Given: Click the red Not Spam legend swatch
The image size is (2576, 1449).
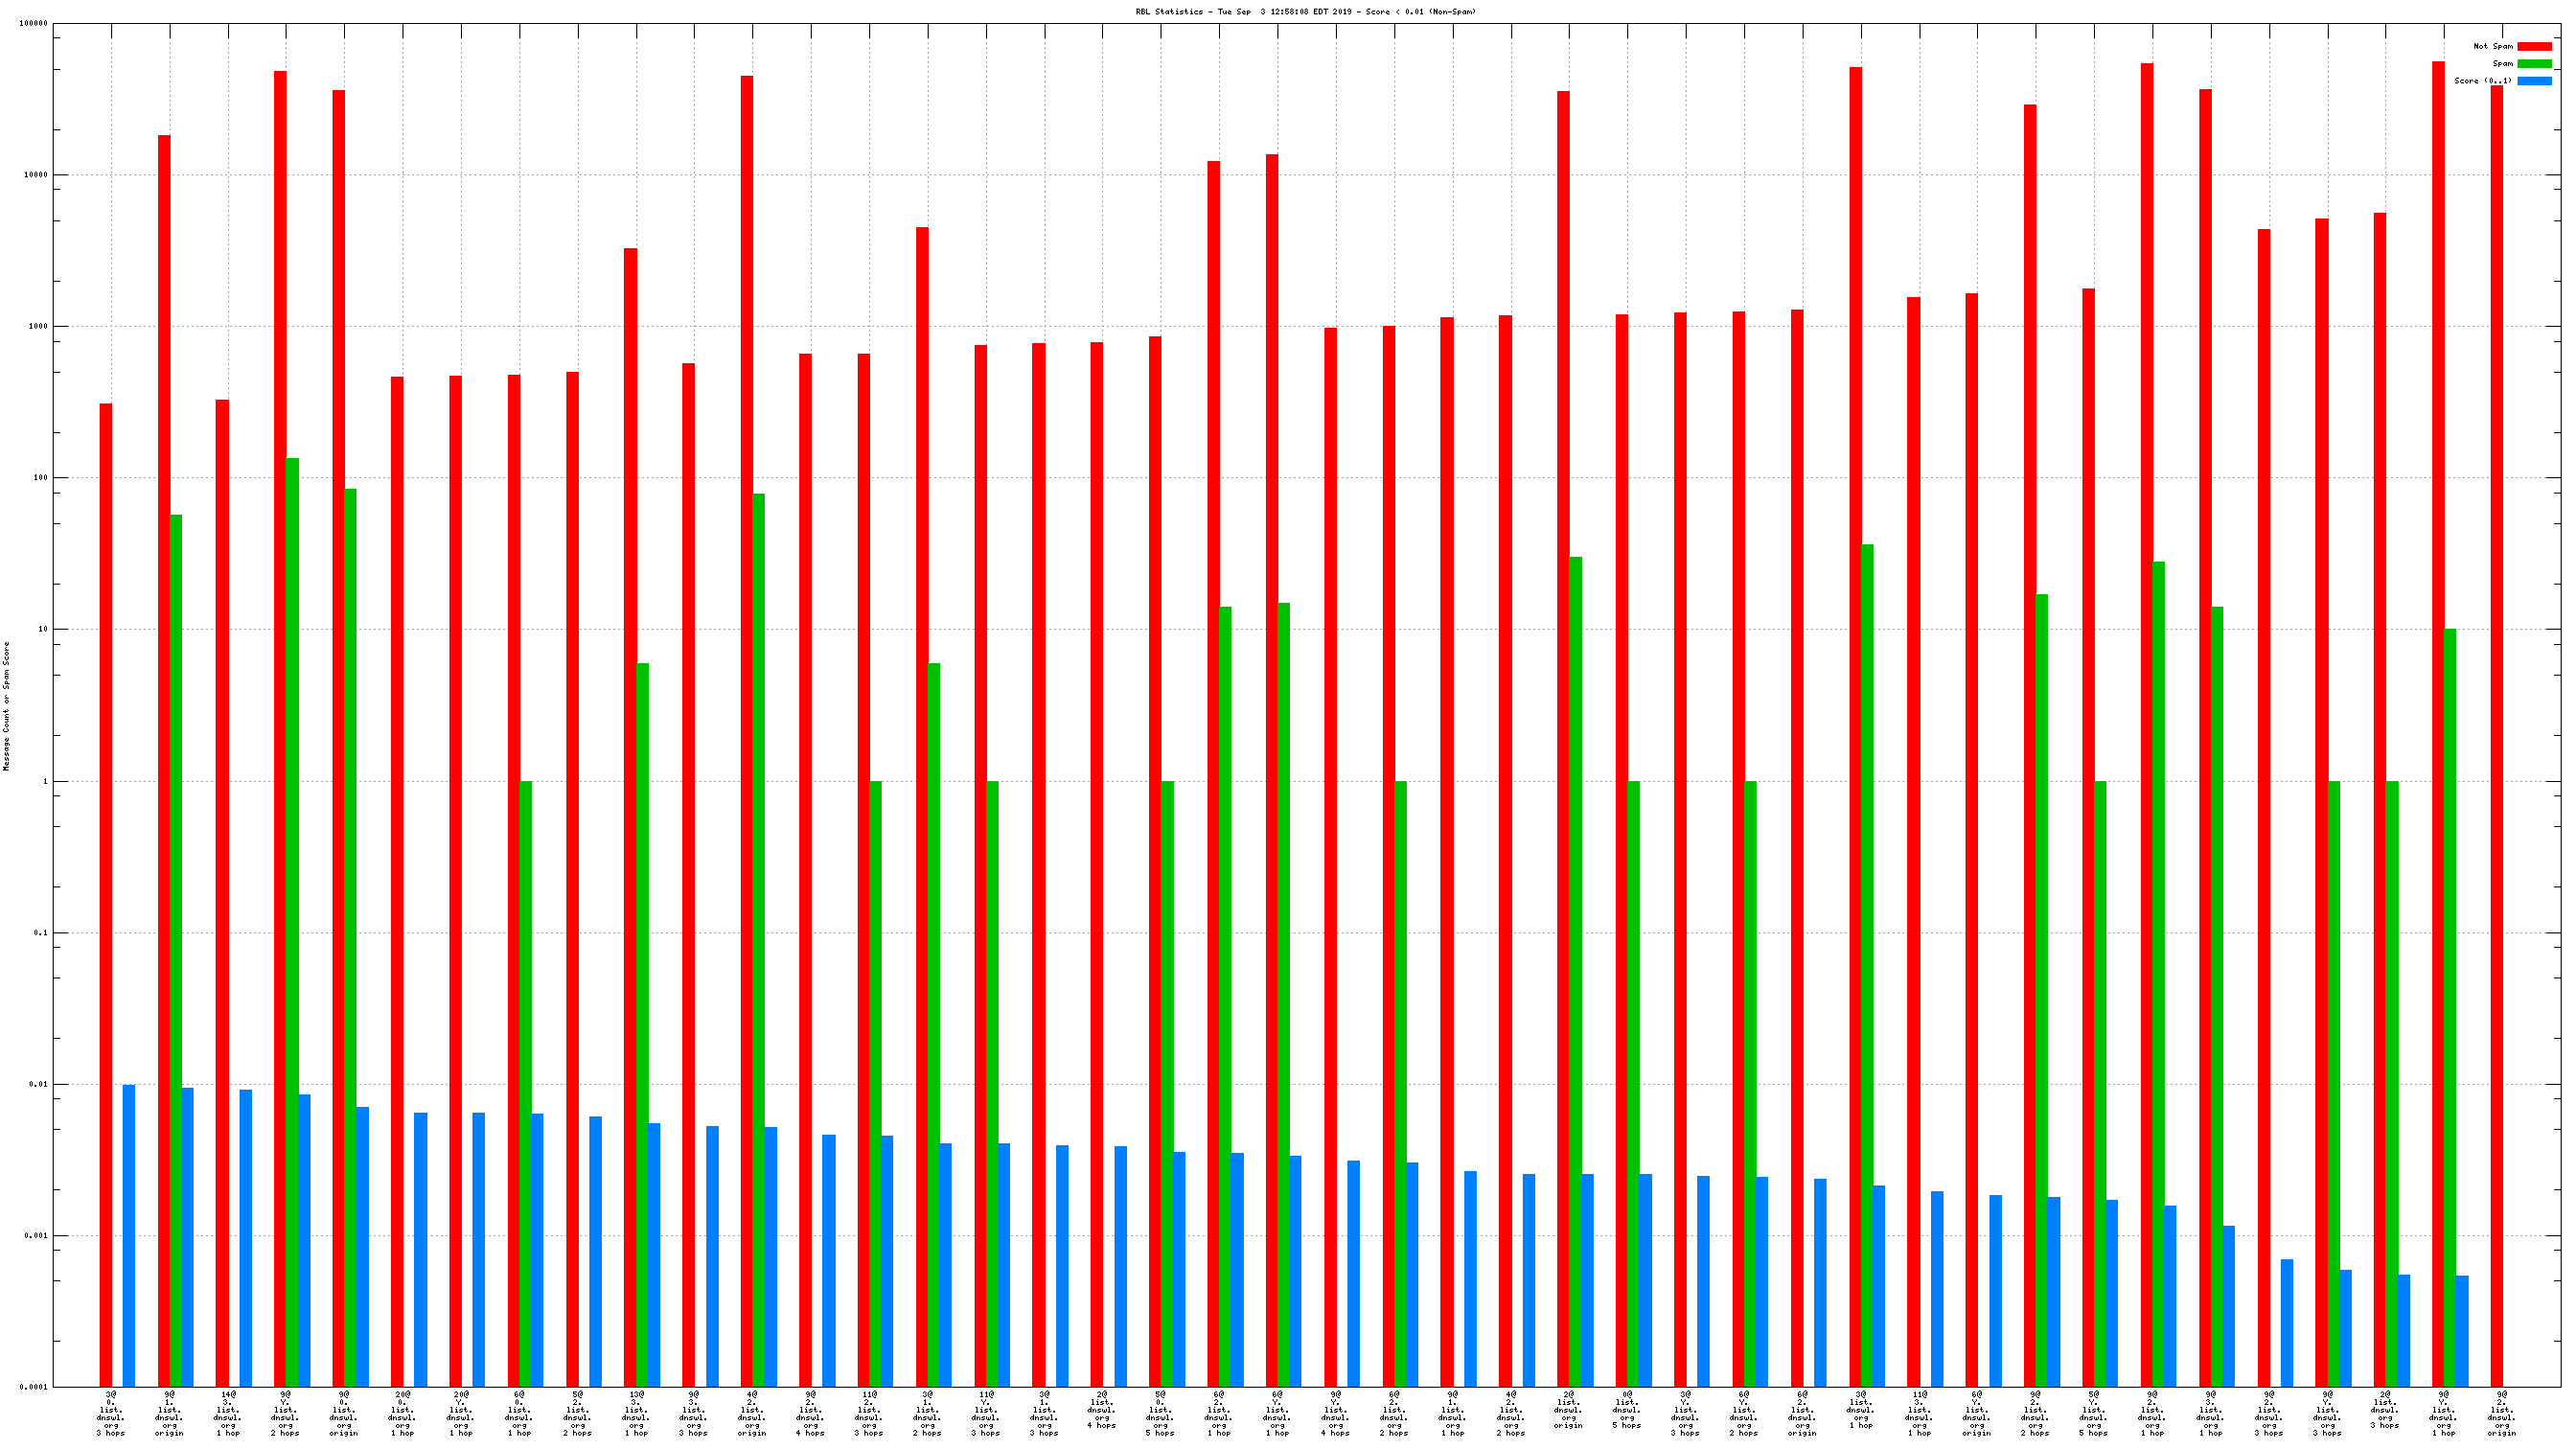Looking at the screenshot, I should pyautogui.click(x=2533, y=46).
